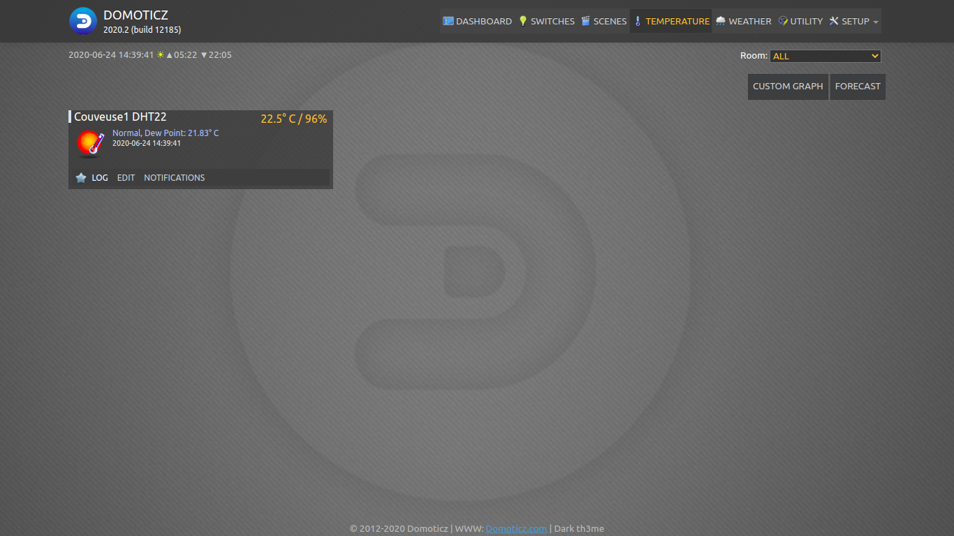Click the Dashboard monitor icon
954x536 pixels.
pyautogui.click(x=448, y=21)
